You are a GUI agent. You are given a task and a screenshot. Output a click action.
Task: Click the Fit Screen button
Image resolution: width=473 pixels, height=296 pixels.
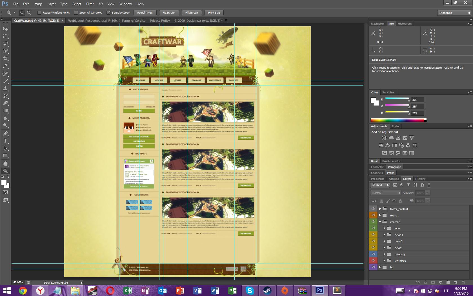point(169,13)
